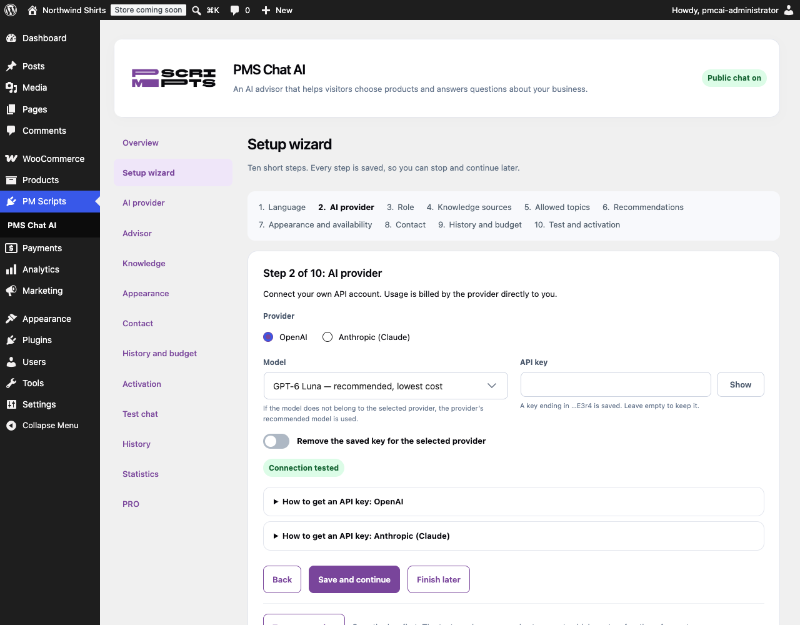Go to wizard step 1. Language

pyautogui.click(x=282, y=207)
